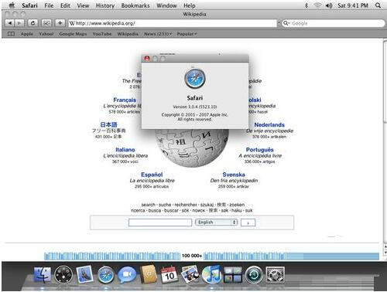Open the Português Wikipedia link

[x=260, y=150]
